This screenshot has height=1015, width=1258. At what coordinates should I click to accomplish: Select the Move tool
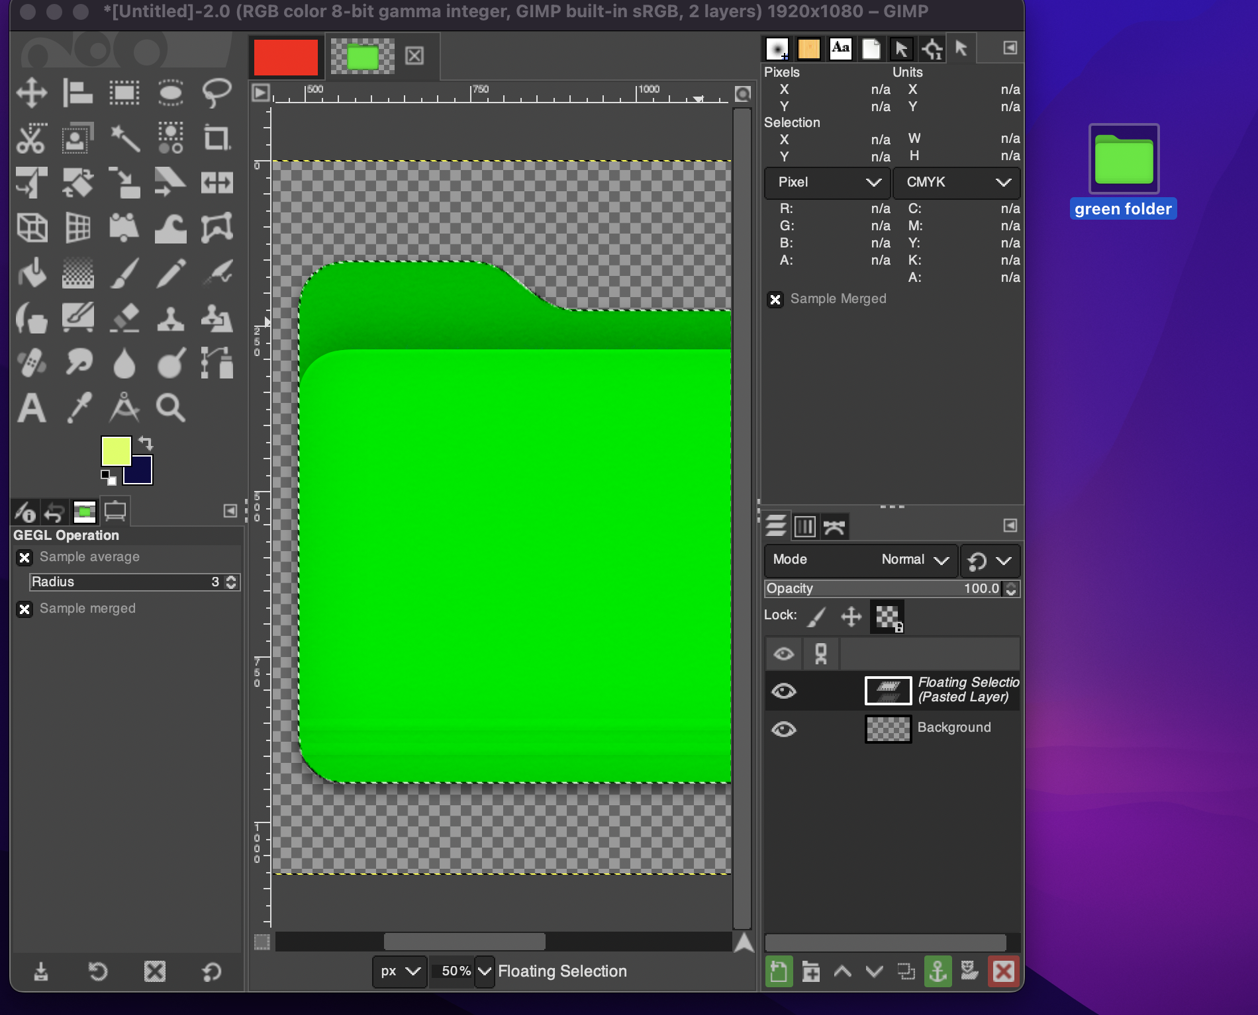point(31,93)
